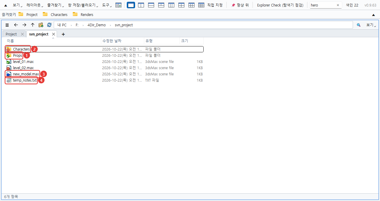This screenshot has width=380, height=201.
Task: Select the level_01.max file name
Action: click(23, 62)
